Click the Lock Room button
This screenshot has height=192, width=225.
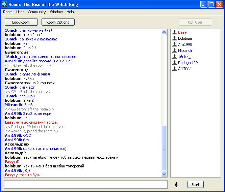(21, 22)
